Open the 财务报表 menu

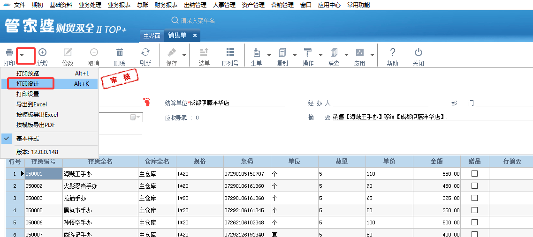point(166,5)
